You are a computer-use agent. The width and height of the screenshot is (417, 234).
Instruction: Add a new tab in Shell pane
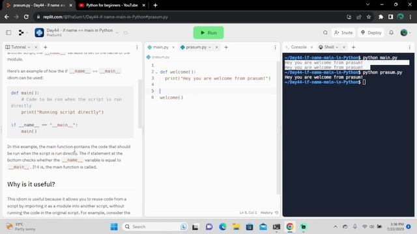pyautogui.click(x=353, y=47)
